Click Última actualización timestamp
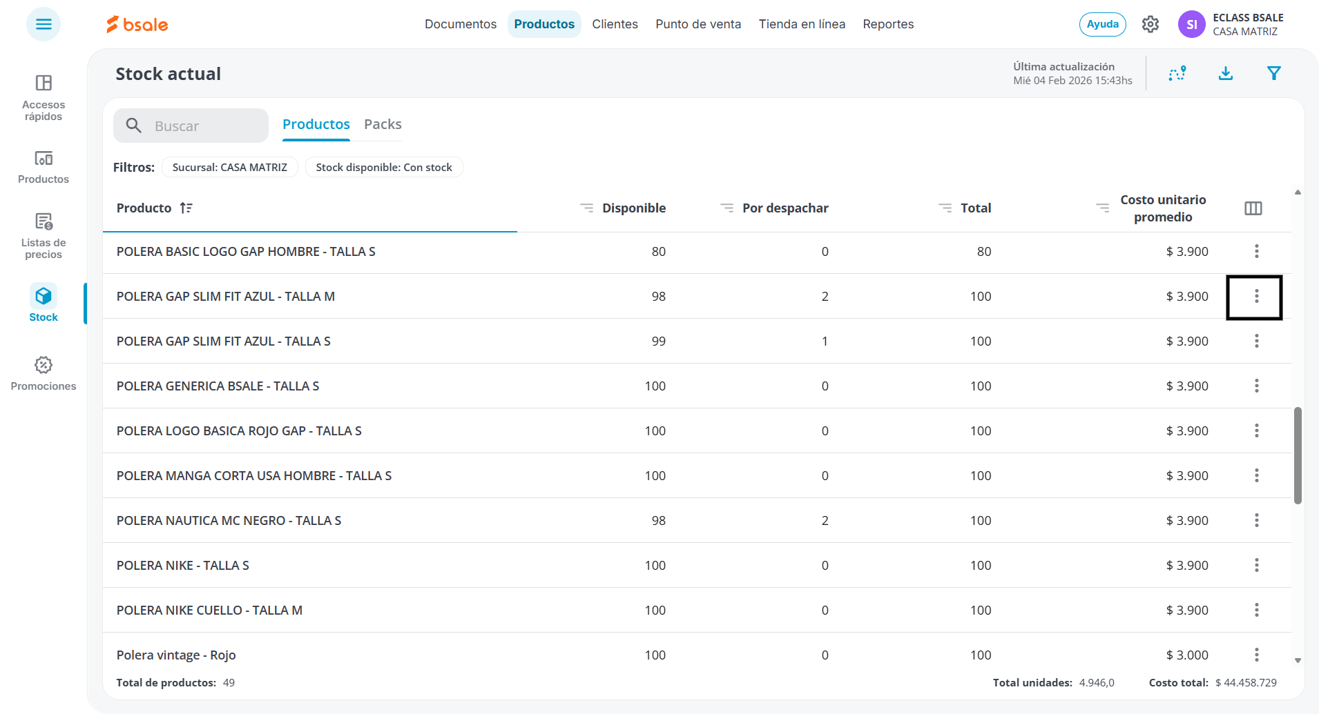This screenshot has width=1319, height=714. [1072, 73]
